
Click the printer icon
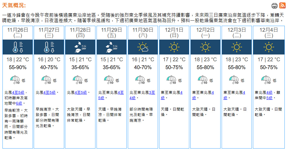pyautogui.click(x=274, y=6)
